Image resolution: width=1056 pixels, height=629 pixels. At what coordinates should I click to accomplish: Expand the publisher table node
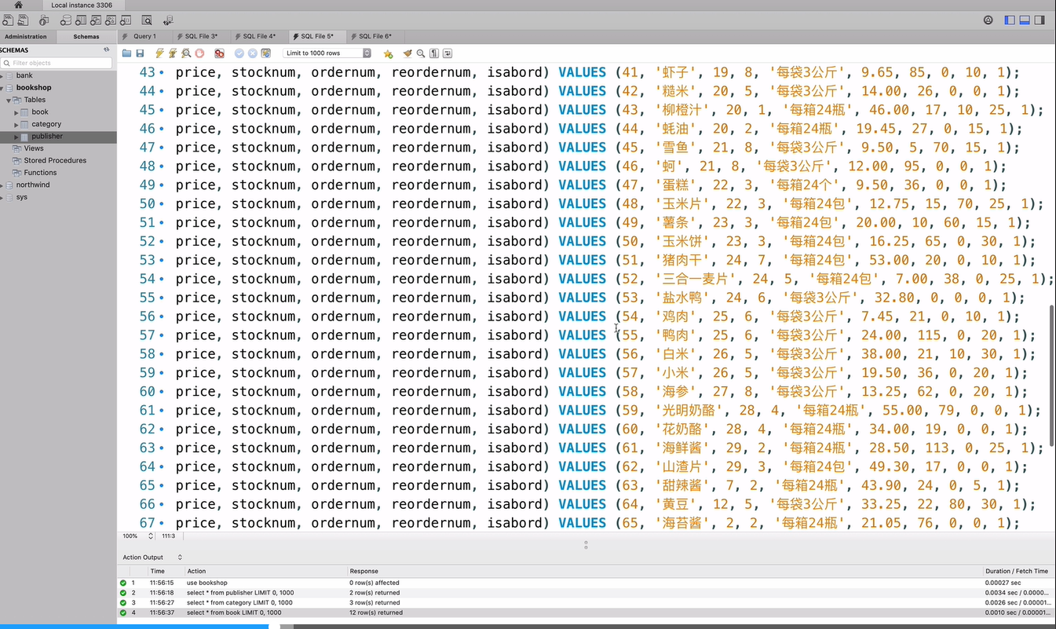pyautogui.click(x=16, y=137)
